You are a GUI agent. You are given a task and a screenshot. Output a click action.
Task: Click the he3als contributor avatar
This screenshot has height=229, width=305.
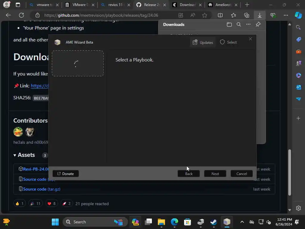(18, 131)
